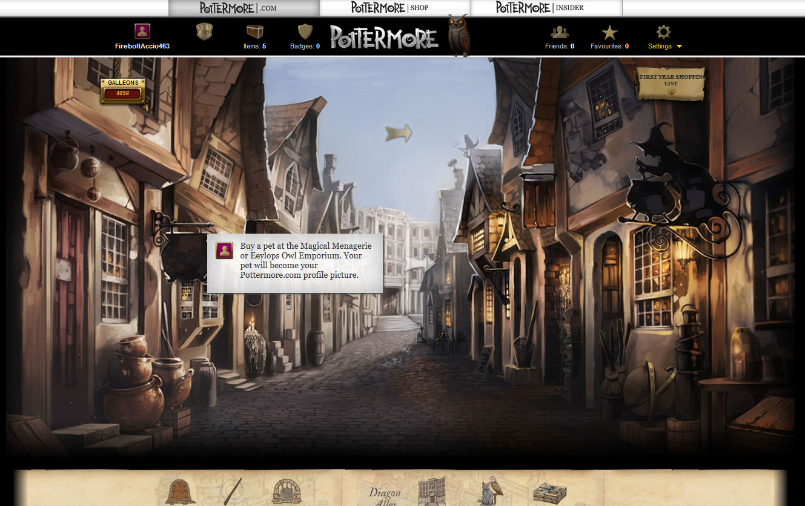This screenshot has height=506, width=805.
Task: Select the bundled newspapers icon in the bottom strip
Action: point(549,493)
